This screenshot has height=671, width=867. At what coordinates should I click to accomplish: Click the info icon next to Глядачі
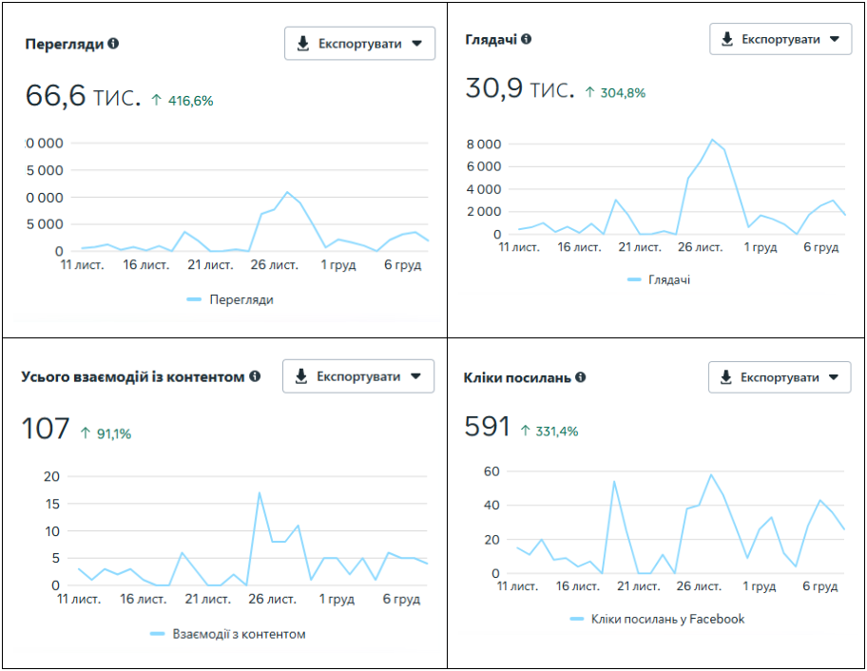pos(527,39)
